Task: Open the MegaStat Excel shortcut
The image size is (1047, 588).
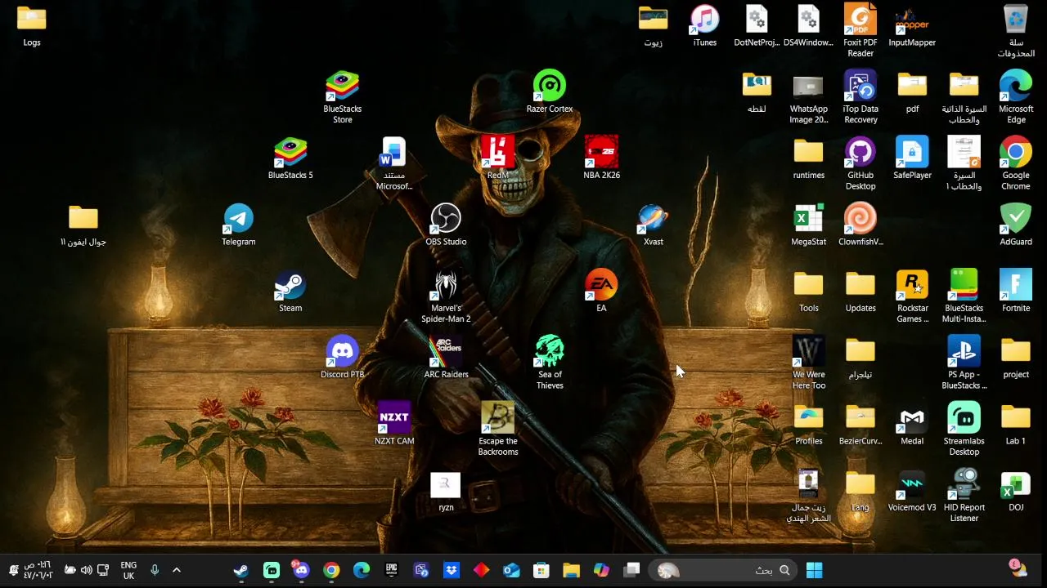Action: coord(808,225)
